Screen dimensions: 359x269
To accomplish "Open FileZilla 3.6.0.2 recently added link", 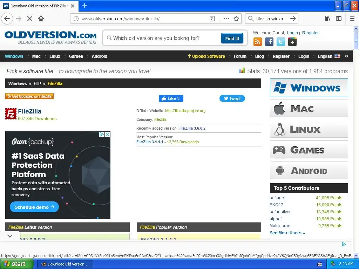I will click(192, 128).
